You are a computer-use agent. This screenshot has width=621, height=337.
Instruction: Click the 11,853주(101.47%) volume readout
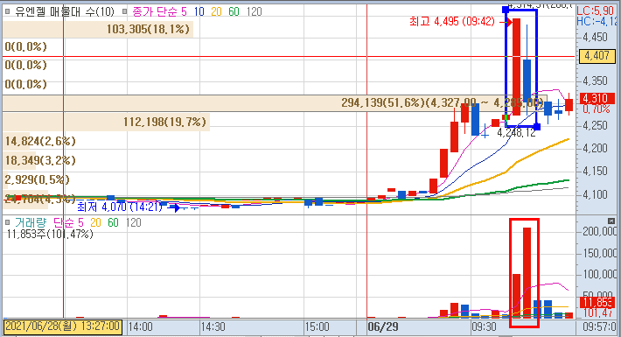coord(50,234)
